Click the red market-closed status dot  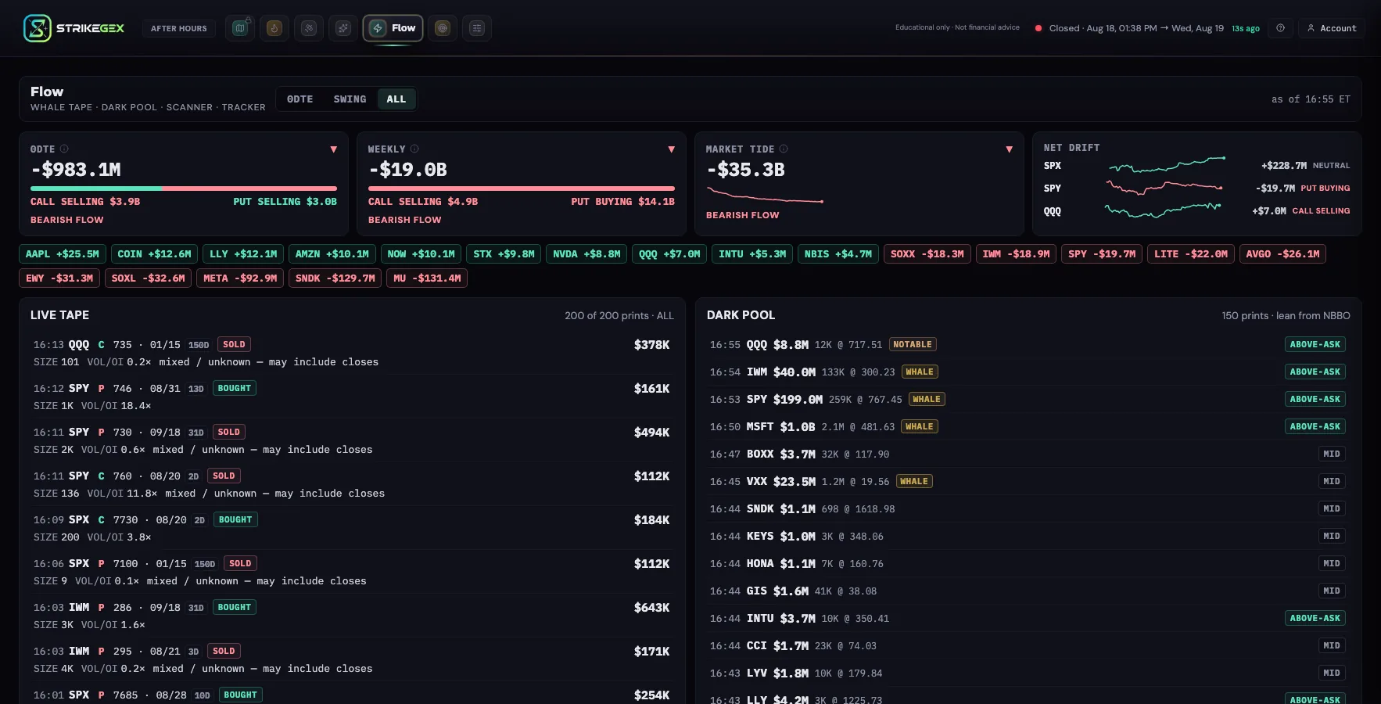coord(1038,28)
